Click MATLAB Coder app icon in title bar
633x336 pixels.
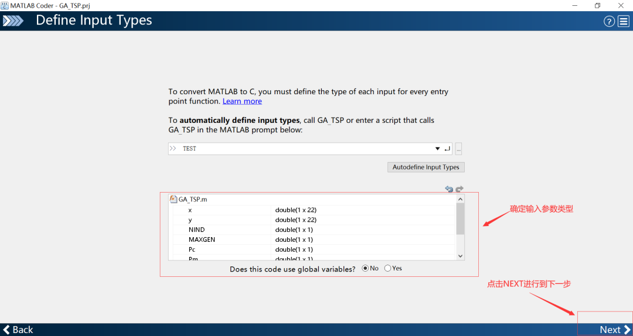pos(5,6)
